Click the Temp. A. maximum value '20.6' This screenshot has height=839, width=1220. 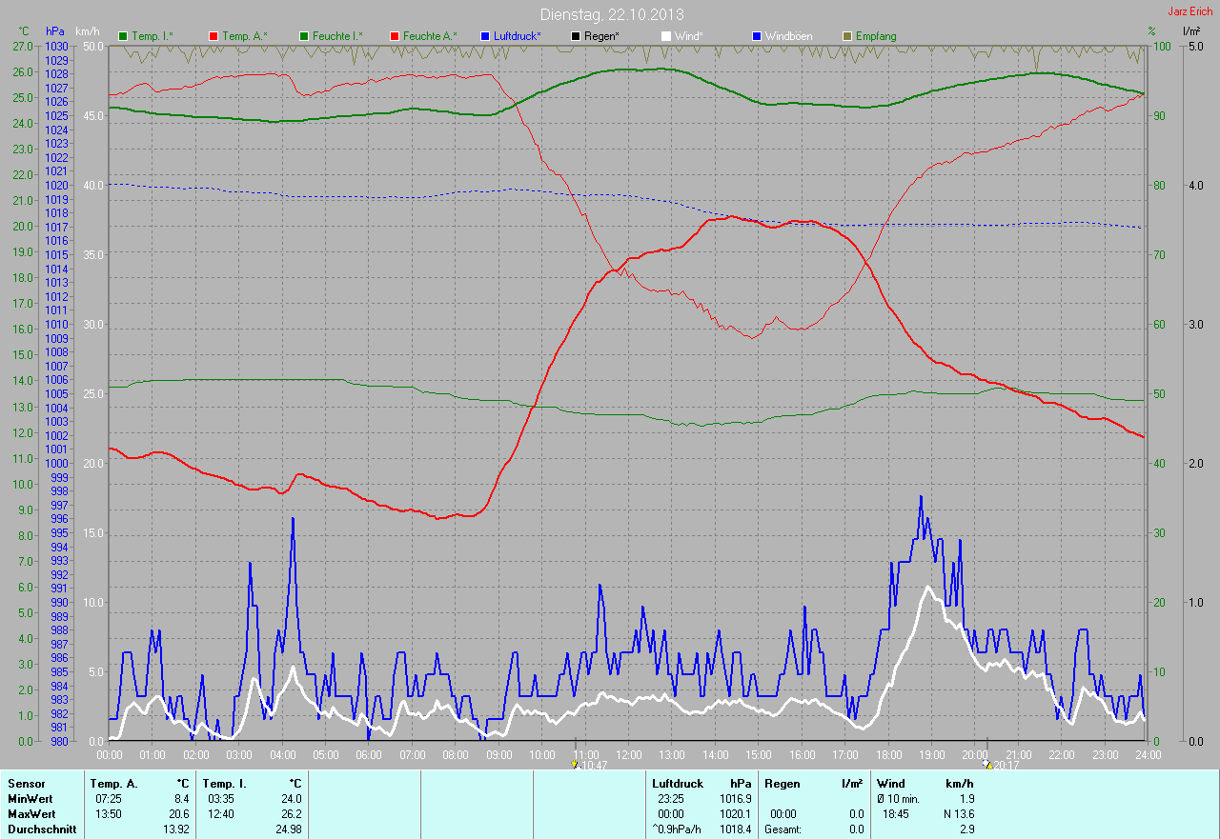178,813
